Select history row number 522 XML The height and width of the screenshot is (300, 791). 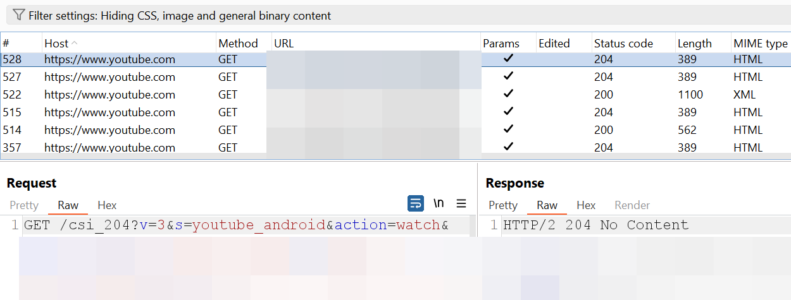pos(395,95)
